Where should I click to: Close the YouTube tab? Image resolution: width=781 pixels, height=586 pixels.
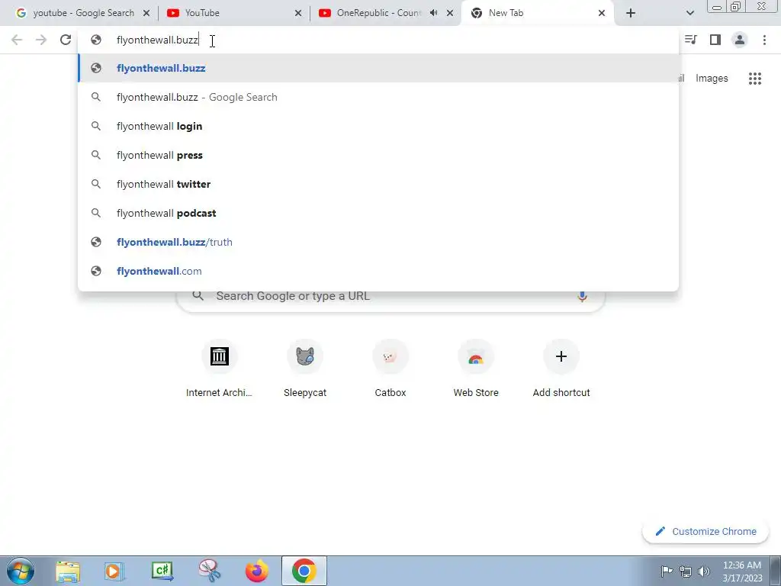click(x=298, y=13)
